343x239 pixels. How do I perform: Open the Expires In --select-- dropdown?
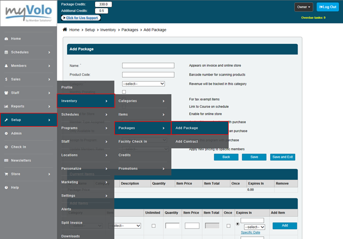coord(255,226)
